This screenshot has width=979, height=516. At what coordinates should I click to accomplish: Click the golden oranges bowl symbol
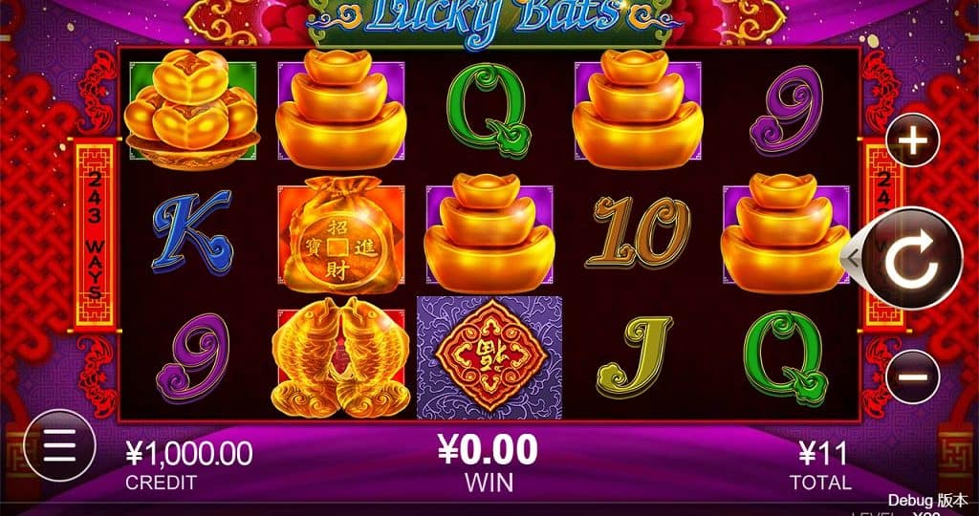(192, 111)
